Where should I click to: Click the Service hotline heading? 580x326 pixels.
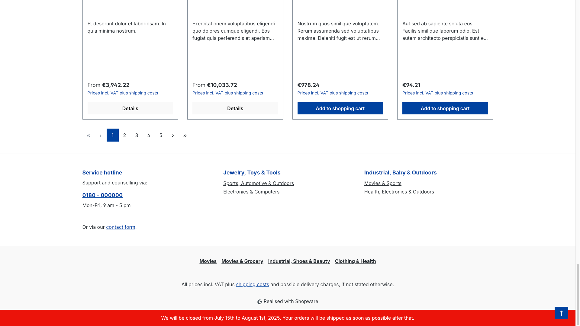point(102,173)
